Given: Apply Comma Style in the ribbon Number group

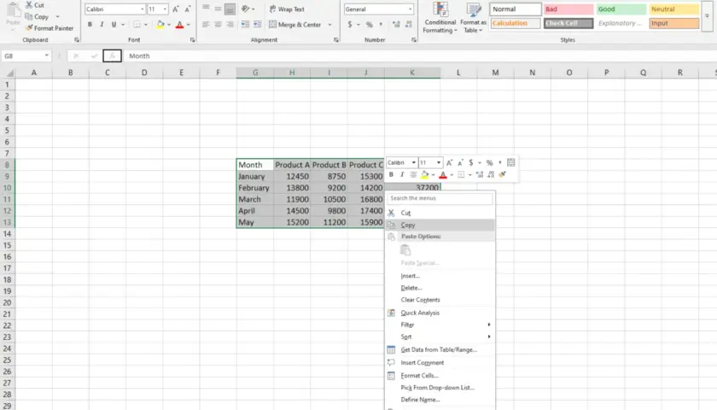Looking at the screenshot, I should pyautogui.click(x=381, y=24).
